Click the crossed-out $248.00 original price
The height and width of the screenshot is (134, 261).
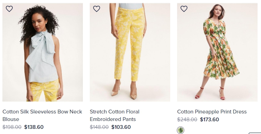pos(187,120)
